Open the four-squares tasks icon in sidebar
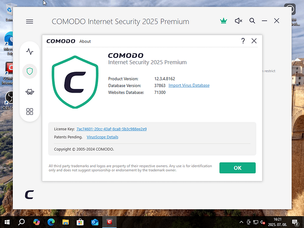 click(x=30, y=112)
